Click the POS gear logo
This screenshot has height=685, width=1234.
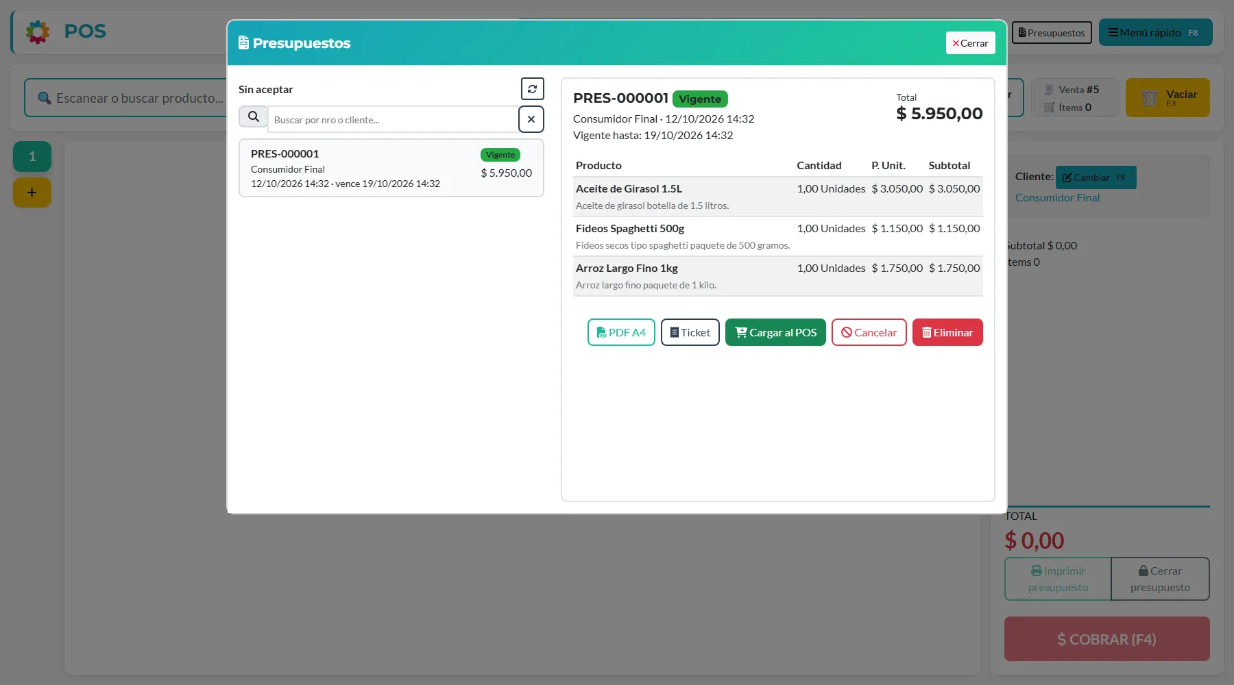point(38,32)
